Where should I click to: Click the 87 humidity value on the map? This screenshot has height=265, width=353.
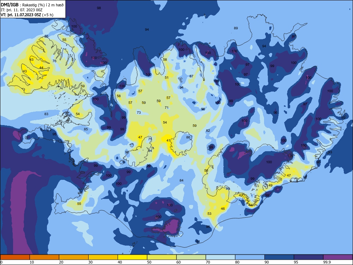coord(191,76)
